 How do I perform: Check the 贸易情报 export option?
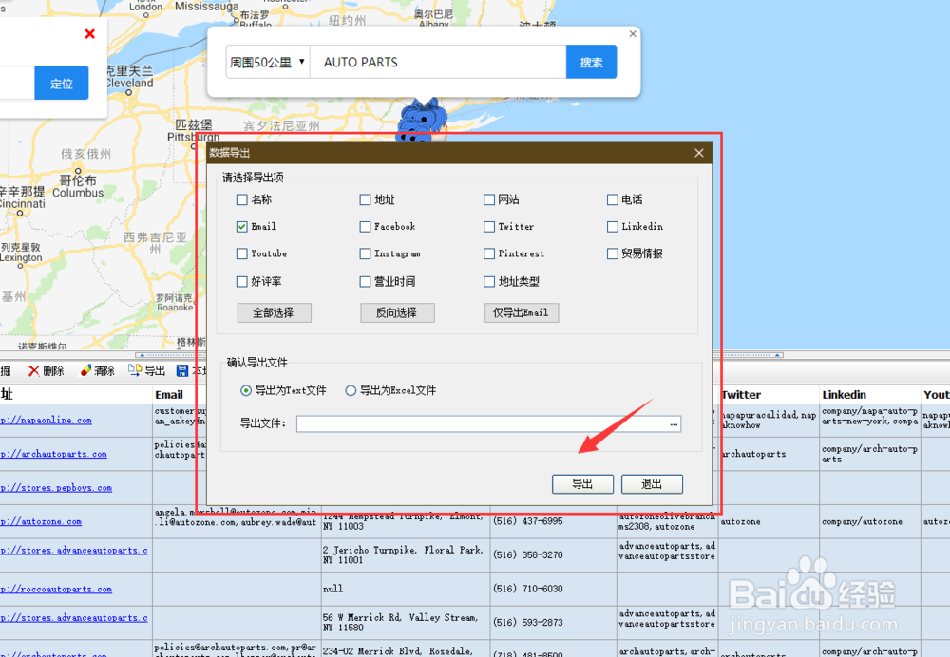click(x=613, y=253)
